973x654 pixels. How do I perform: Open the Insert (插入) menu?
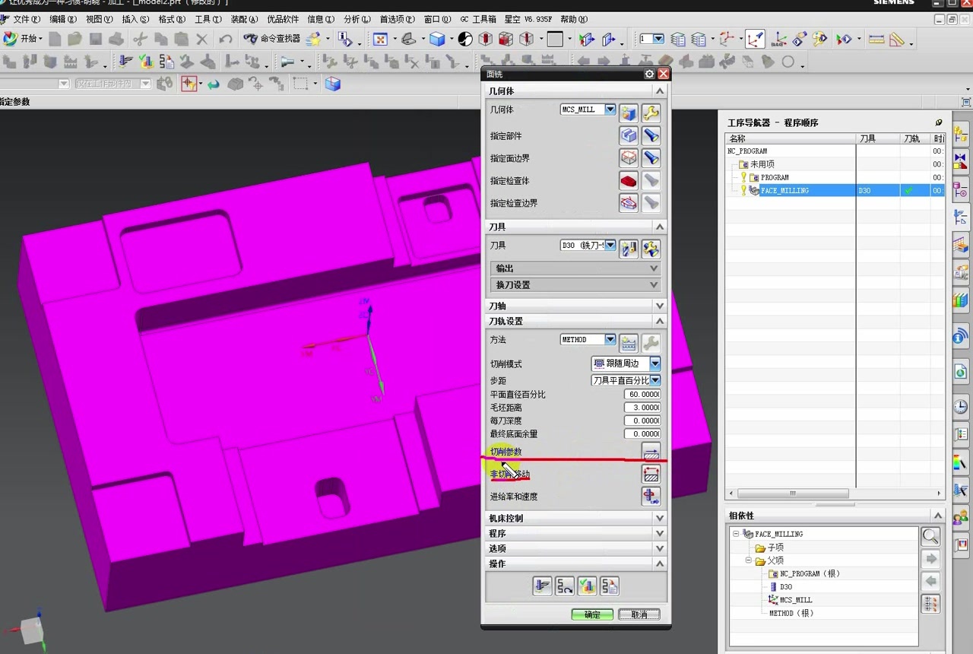click(135, 19)
